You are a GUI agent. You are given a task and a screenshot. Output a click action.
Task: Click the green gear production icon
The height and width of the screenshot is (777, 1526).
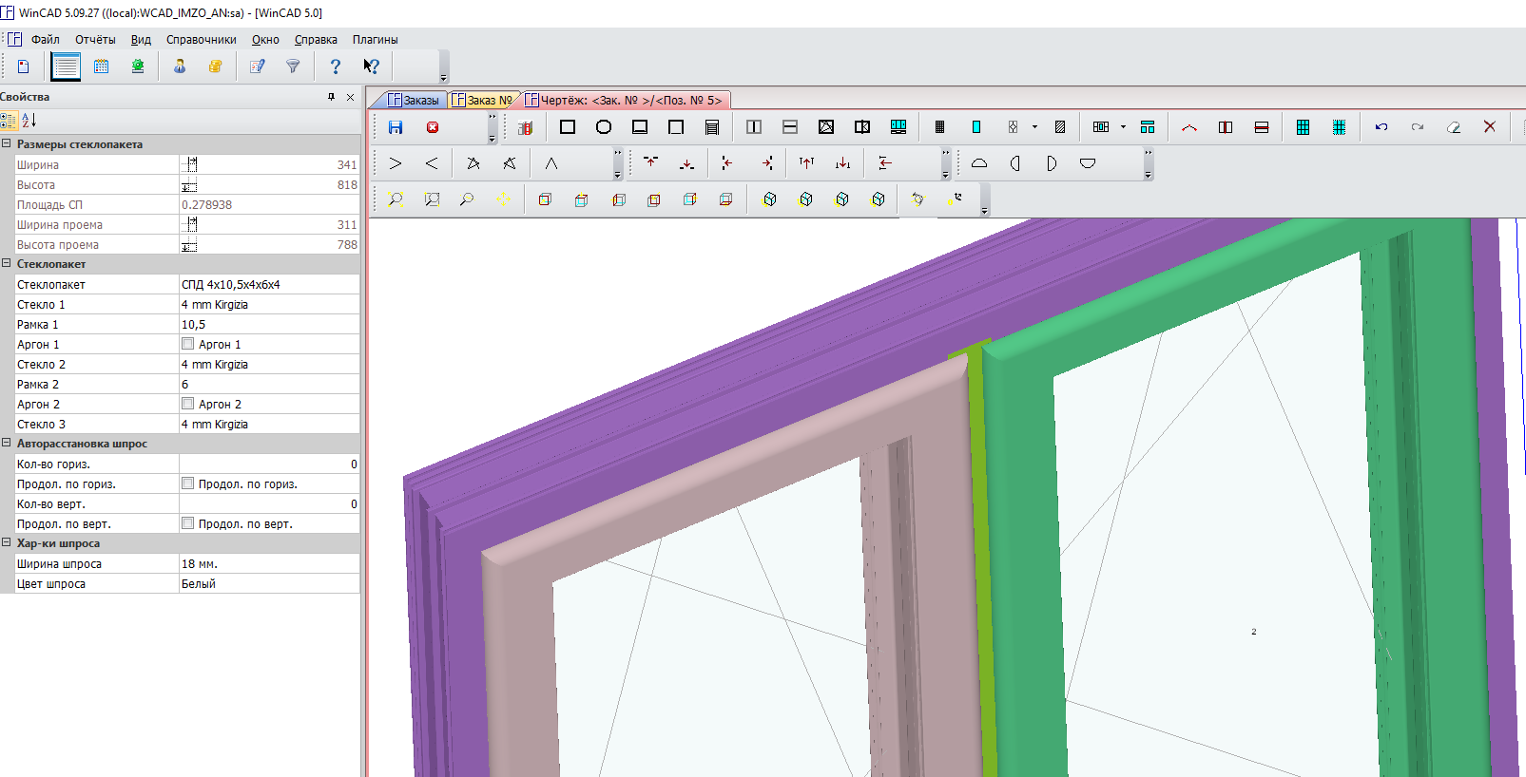pyautogui.click(x=138, y=66)
